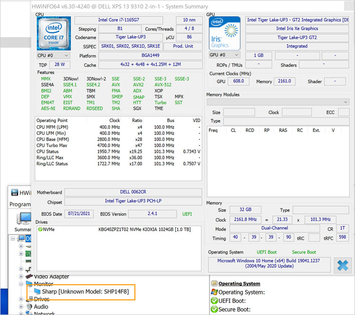The height and width of the screenshot is (315, 355).
Task: Open the Memory Modules dropdown list
Action: 278,102
